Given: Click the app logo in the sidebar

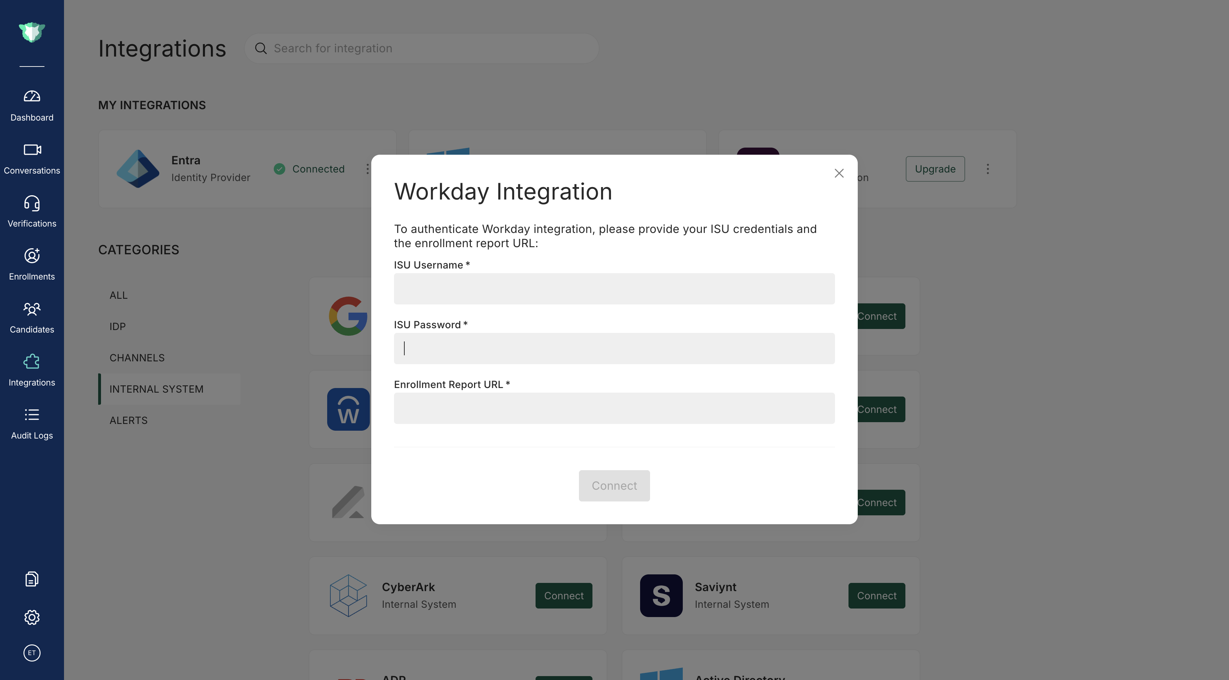Looking at the screenshot, I should pos(32,32).
